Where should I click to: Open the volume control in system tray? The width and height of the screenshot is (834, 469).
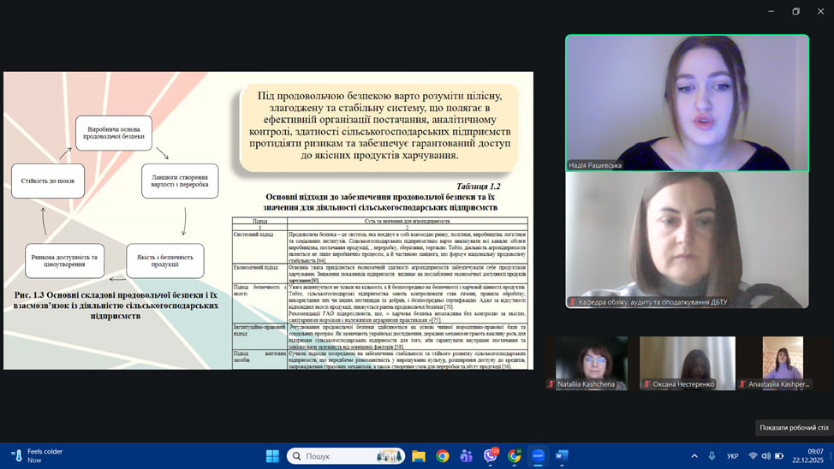(766, 456)
